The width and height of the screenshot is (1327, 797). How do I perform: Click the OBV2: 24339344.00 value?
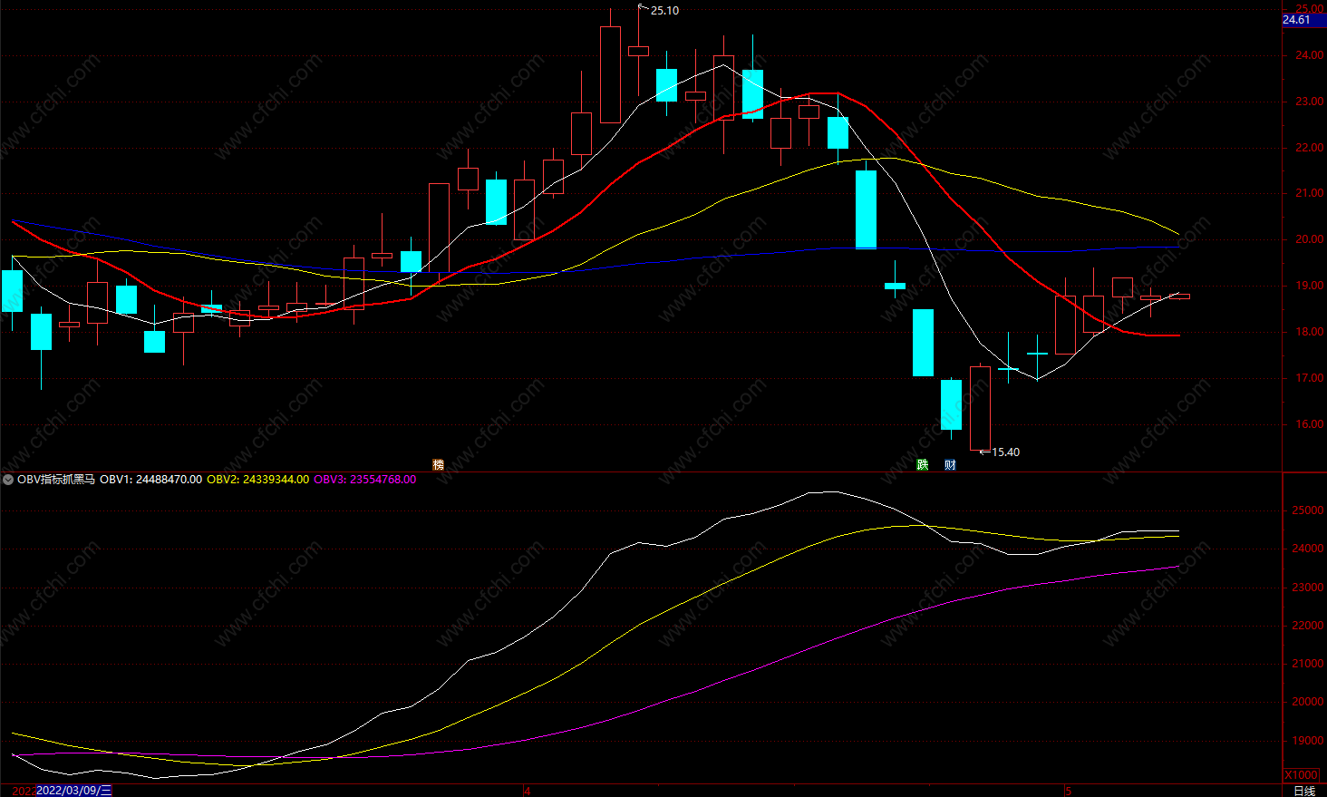[258, 480]
